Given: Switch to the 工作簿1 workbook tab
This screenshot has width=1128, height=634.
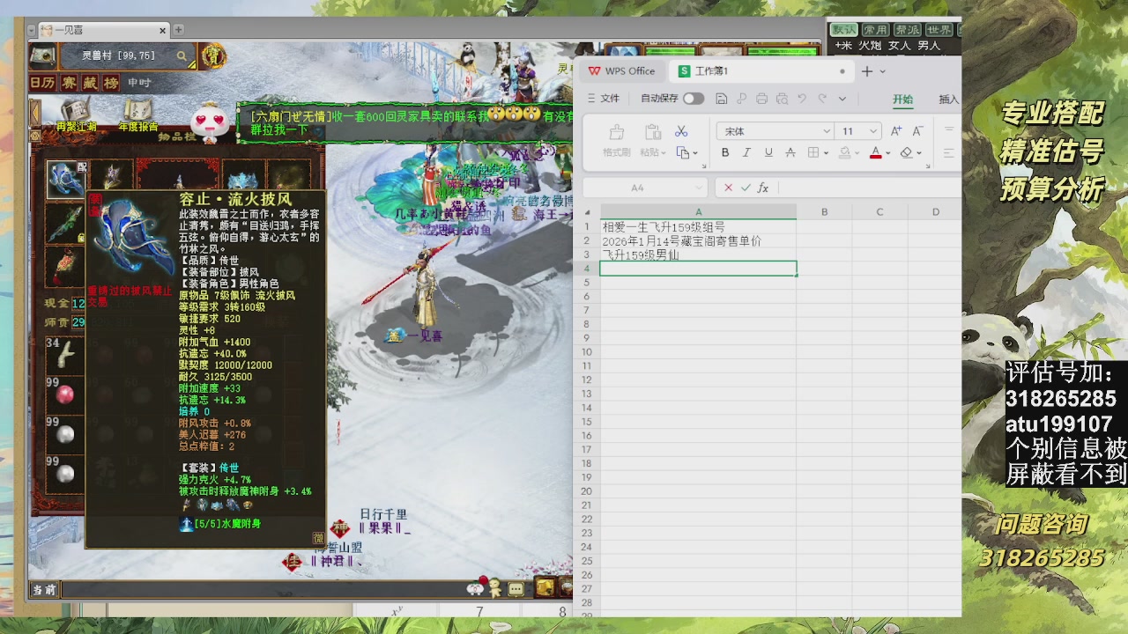Looking at the screenshot, I should 761,71.
